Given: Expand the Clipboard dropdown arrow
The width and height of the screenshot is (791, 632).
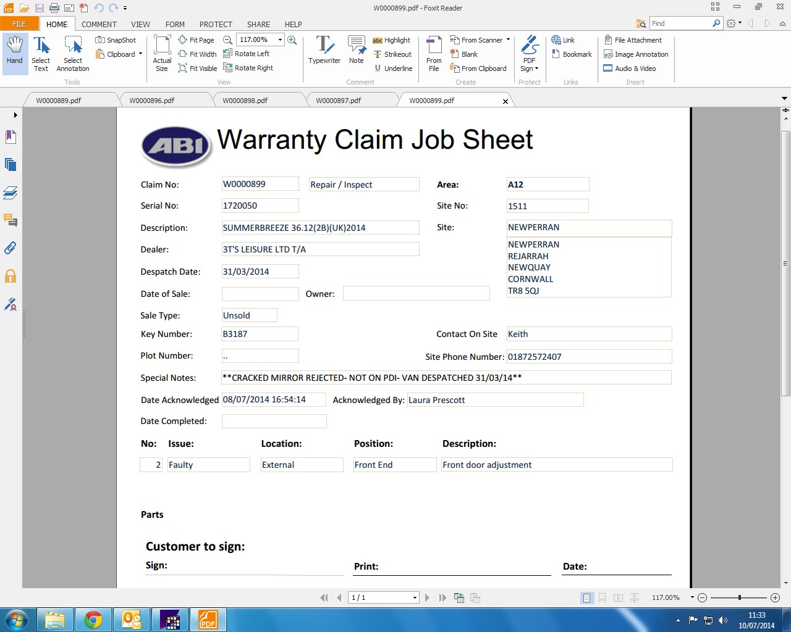Looking at the screenshot, I should (140, 54).
